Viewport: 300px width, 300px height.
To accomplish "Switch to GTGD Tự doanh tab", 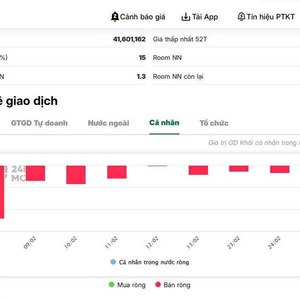I will tap(39, 123).
